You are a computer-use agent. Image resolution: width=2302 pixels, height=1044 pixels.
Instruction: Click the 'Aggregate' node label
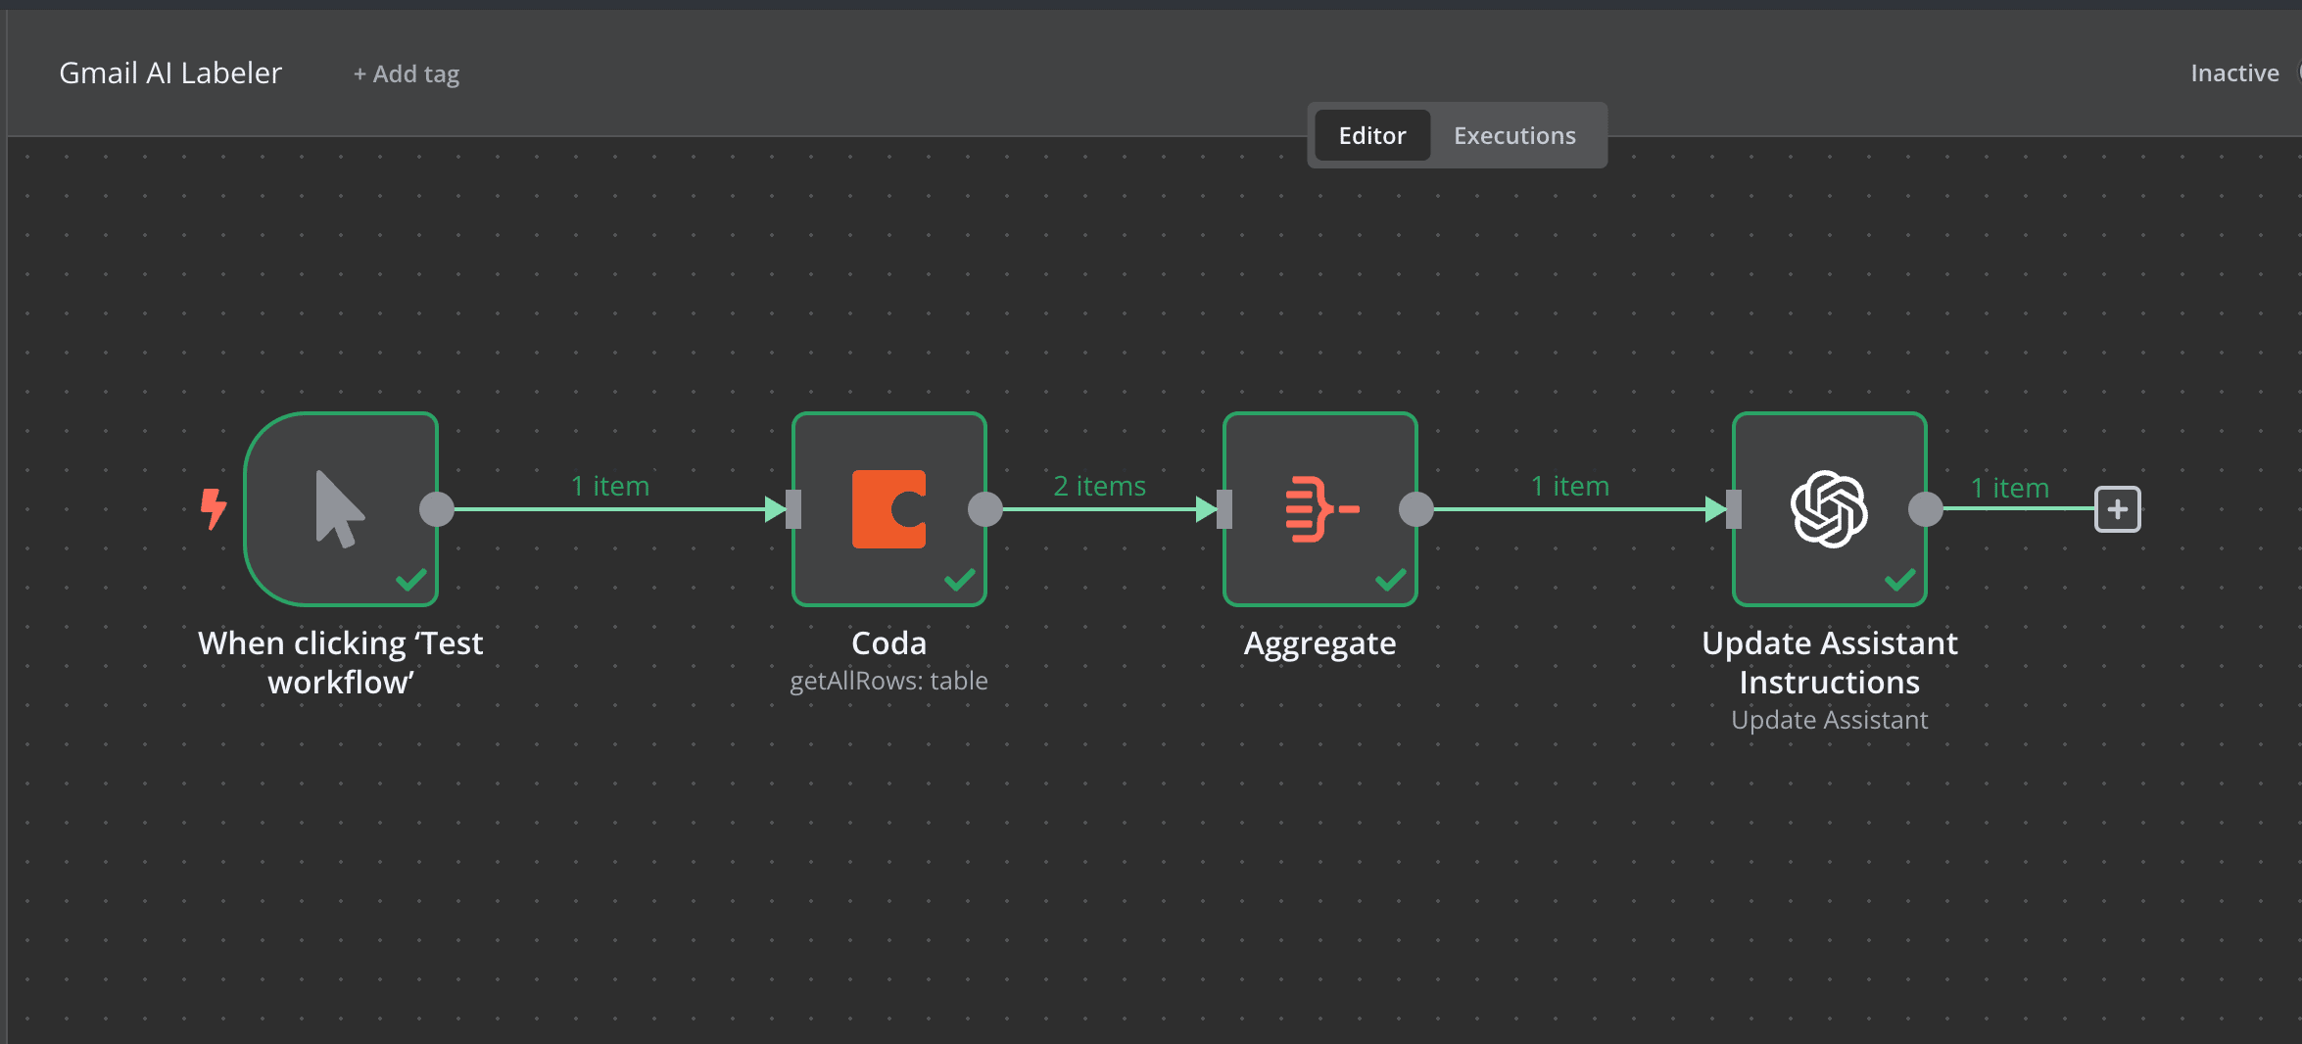click(1319, 643)
